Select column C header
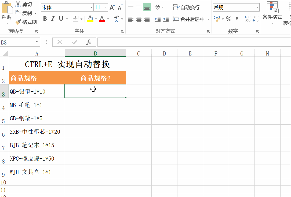The image size is (291, 197). click(x=139, y=53)
